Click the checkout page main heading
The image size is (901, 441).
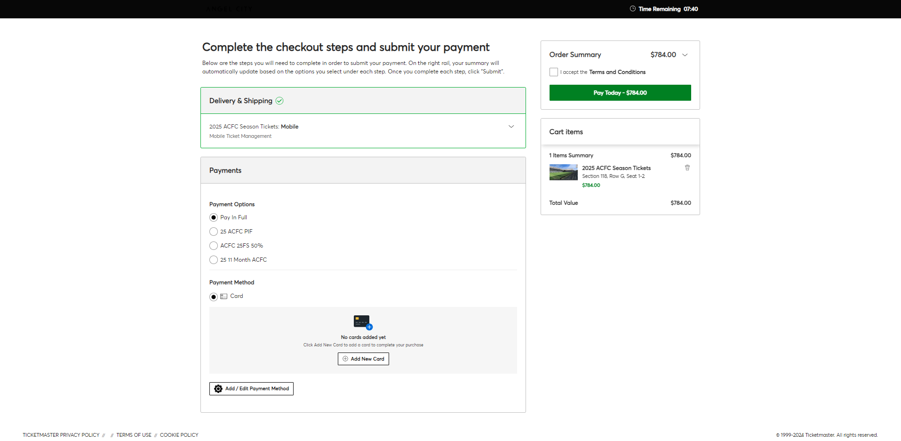[346, 47]
